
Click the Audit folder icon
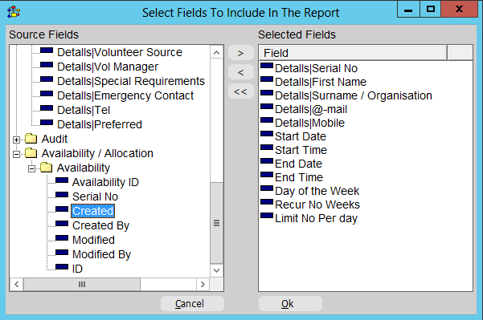coord(31,138)
